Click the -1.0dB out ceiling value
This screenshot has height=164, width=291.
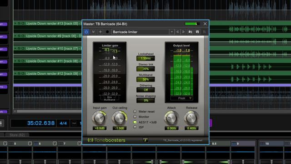point(120,128)
